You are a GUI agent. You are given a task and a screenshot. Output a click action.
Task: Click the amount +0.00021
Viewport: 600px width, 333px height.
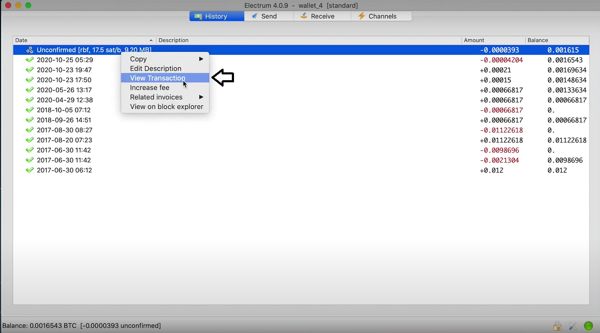[495, 70]
